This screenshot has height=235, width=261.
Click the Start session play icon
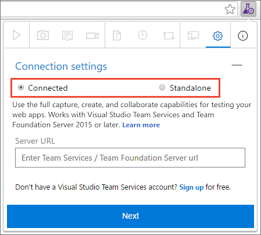pyautogui.click(x=17, y=35)
